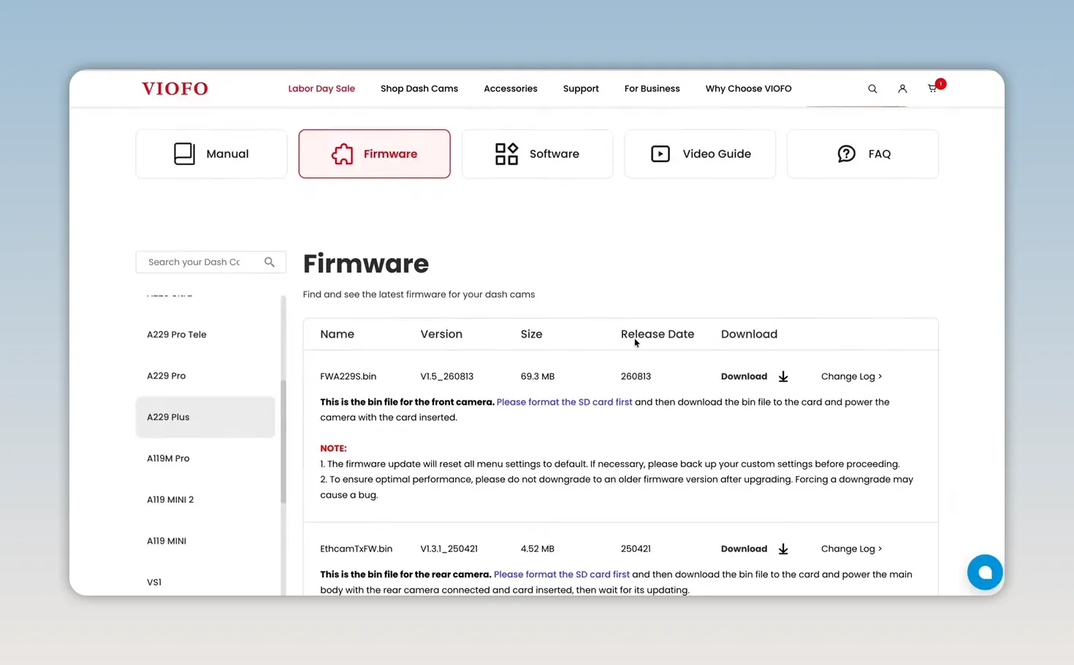1074x665 pixels.
Task: Click the dash cam search magnifier icon
Action: [x=270, y=262]
